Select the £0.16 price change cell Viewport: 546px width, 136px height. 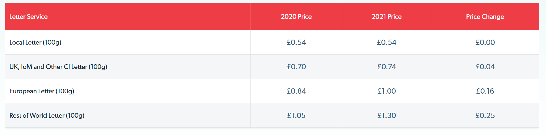click(485, 91)
